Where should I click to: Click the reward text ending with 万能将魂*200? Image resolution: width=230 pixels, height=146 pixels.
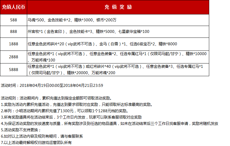pos(115,70)
